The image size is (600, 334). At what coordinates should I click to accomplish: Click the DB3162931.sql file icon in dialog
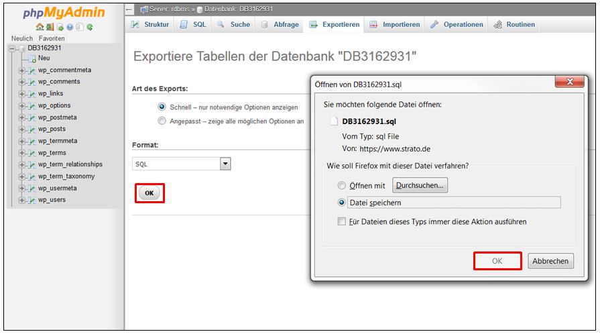pyautogui.click(x=334, y=121)
